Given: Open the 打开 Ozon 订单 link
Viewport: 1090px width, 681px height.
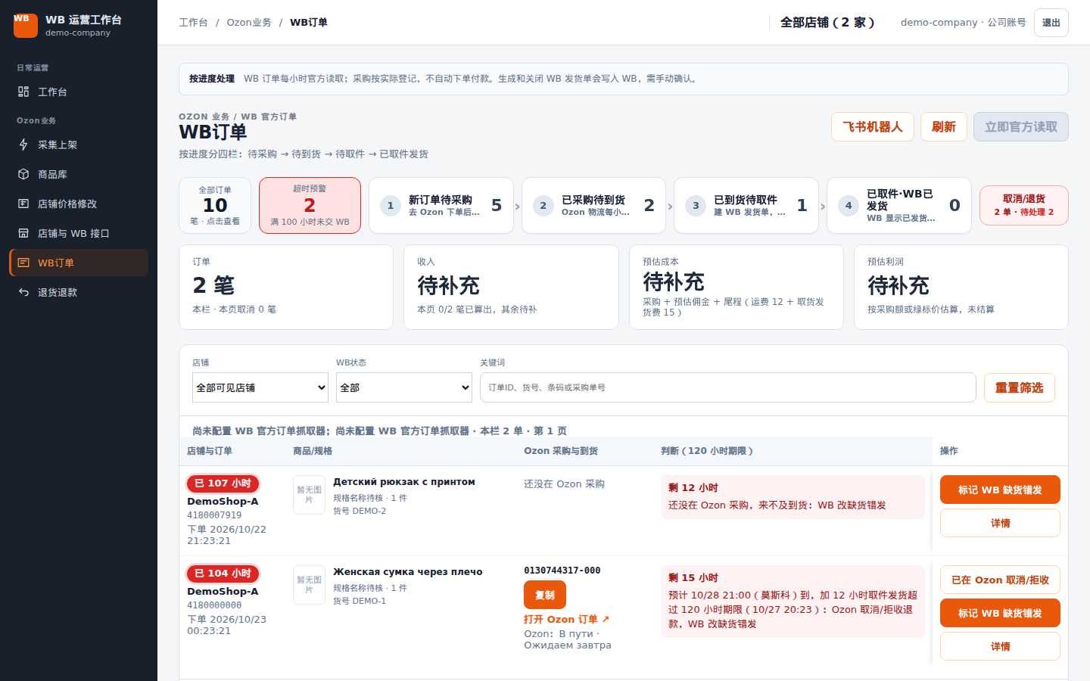Looking at the screenshot, I should 567,619.
